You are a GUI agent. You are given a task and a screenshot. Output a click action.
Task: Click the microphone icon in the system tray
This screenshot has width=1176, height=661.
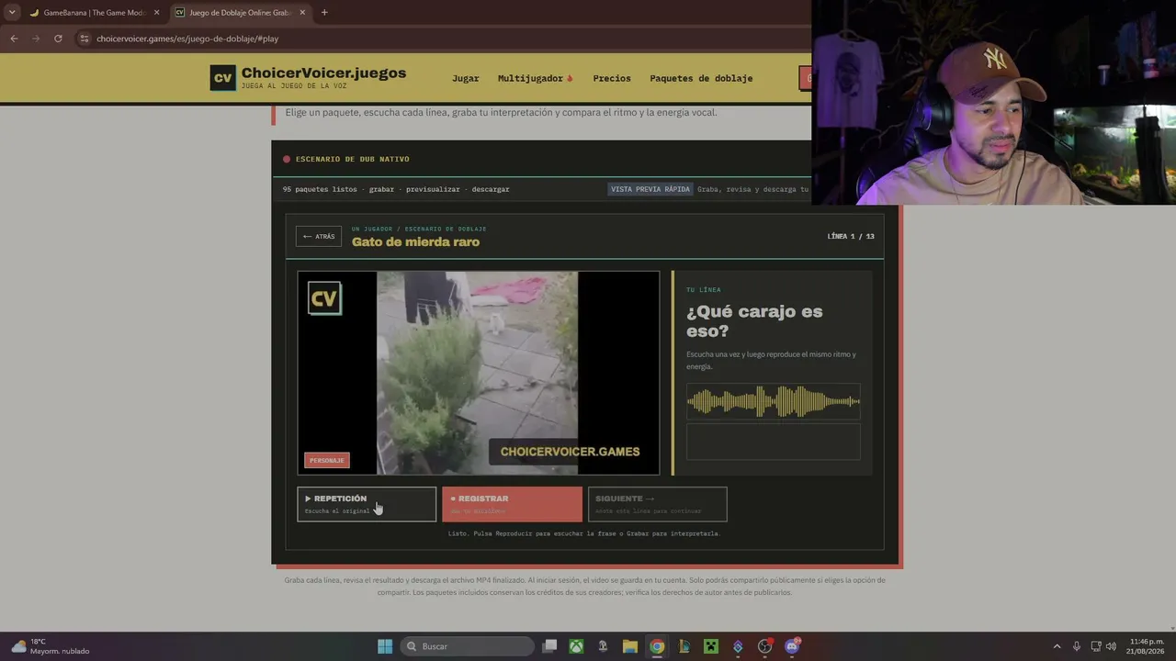[x=1077, y=646]
